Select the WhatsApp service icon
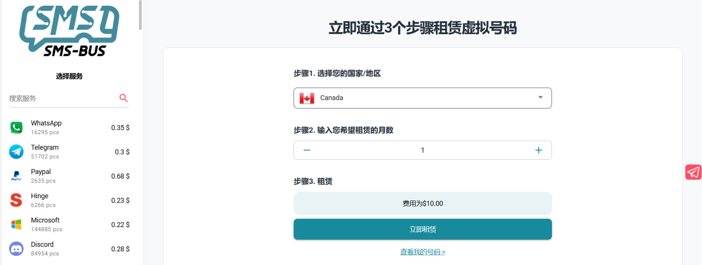The height and width of the screenshot is (265, 702). click(16, 128)
